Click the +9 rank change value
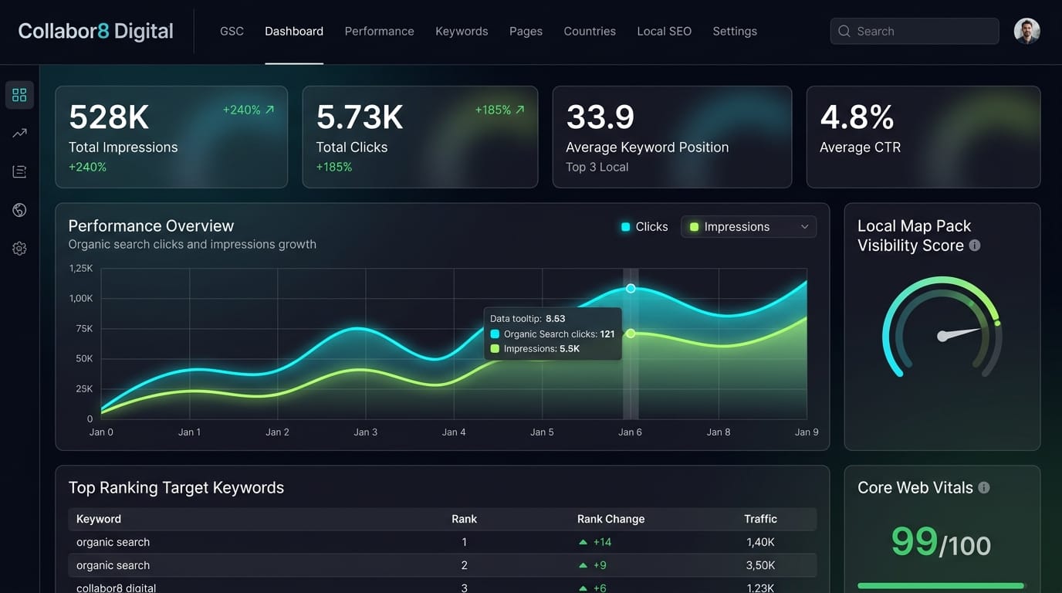1062x593 pixels. point(600,565)
